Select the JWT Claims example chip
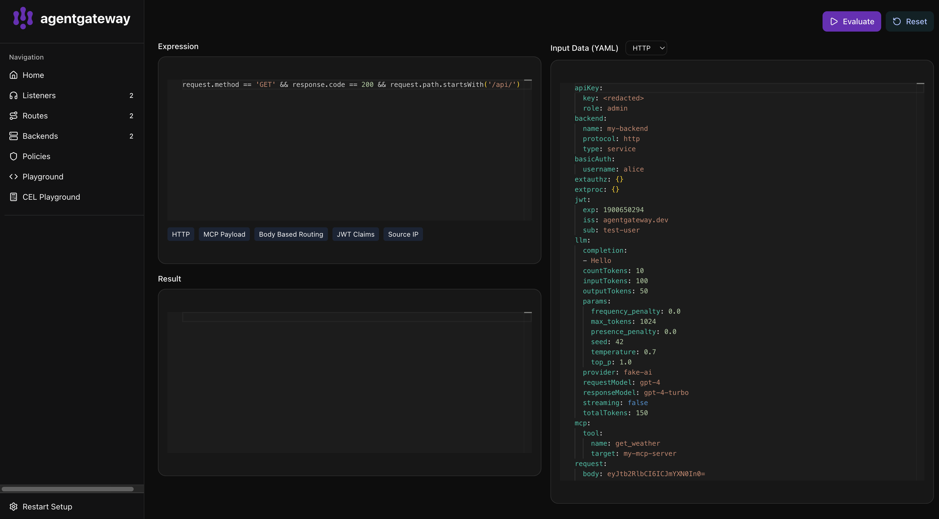 355,234
